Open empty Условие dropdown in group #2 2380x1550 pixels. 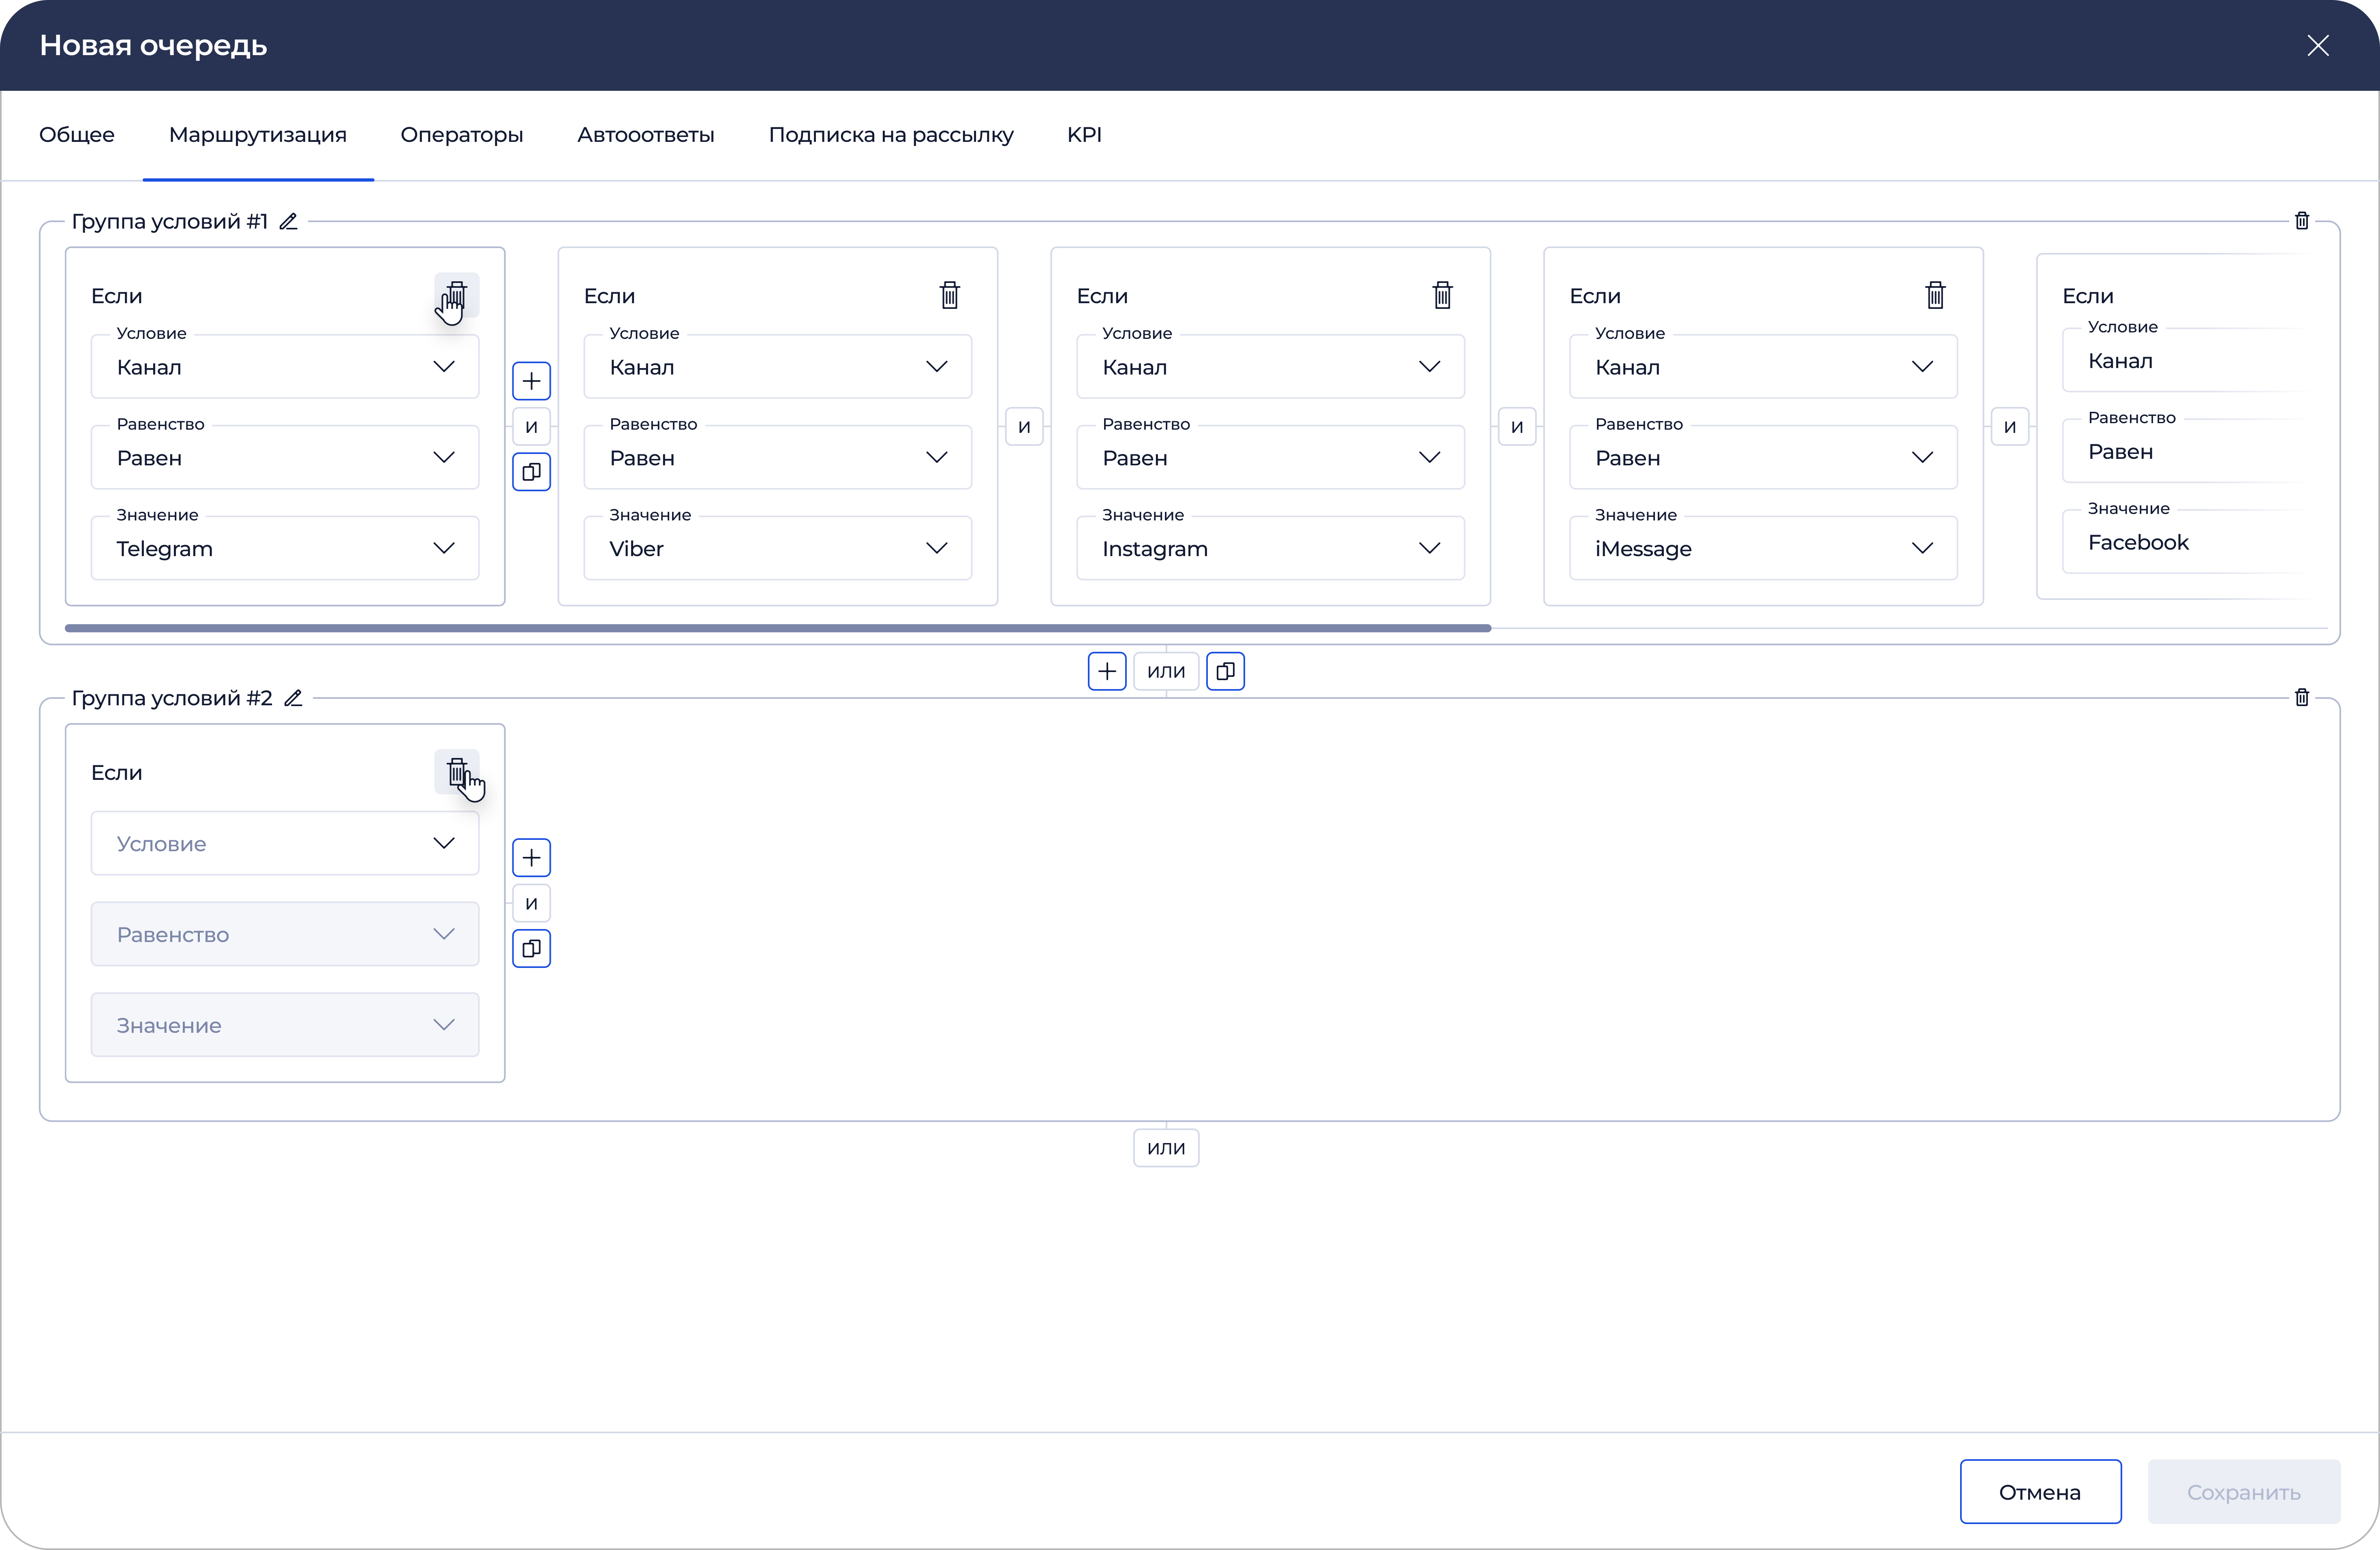coord(285,843)
